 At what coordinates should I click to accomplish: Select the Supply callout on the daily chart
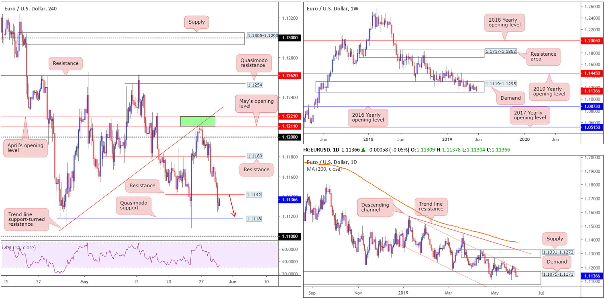click(554, 238)
